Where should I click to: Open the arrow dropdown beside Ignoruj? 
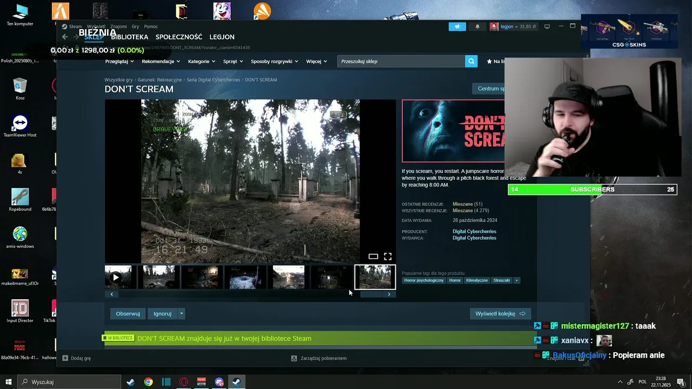(x=181, y=313)
